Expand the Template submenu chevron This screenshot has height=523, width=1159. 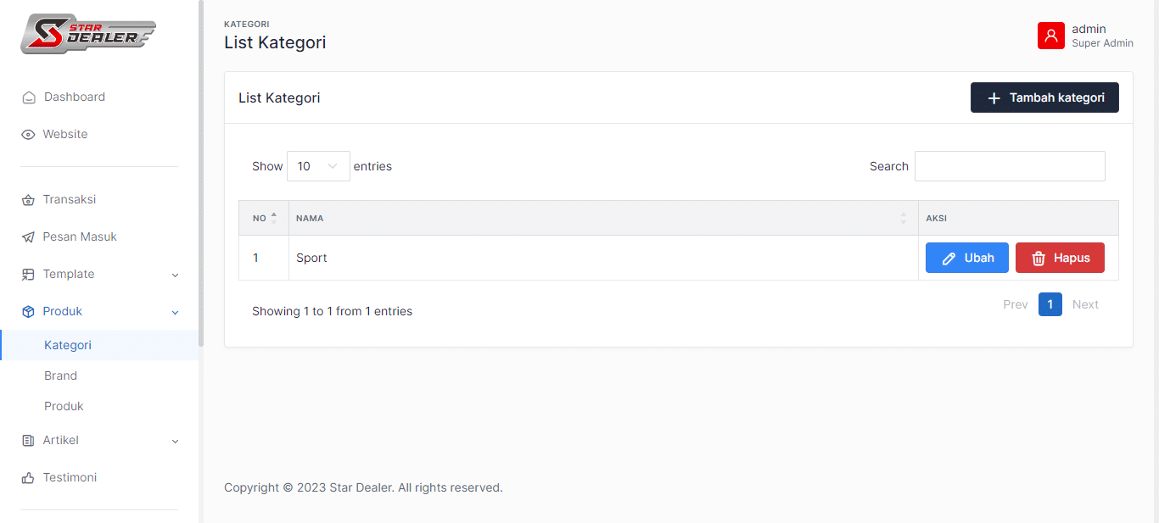click(x=176, y=275)
